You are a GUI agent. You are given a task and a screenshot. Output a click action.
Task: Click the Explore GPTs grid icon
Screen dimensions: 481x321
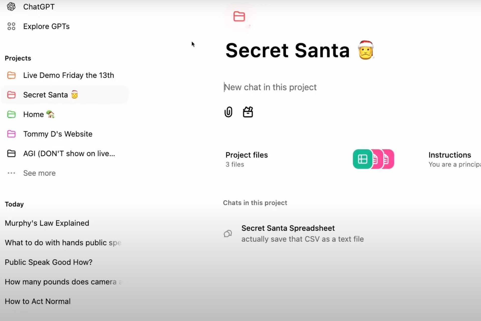(11, 26)
